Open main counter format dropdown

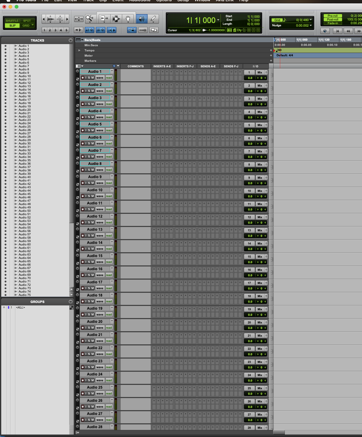tap(218, 20)
